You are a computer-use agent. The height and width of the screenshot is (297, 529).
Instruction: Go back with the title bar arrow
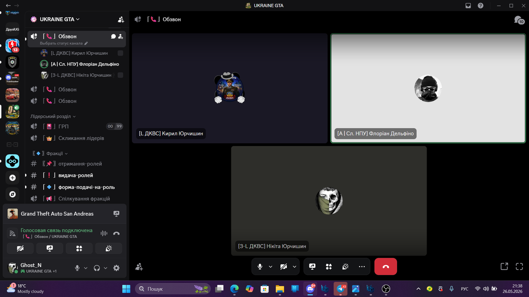point(8,6)
